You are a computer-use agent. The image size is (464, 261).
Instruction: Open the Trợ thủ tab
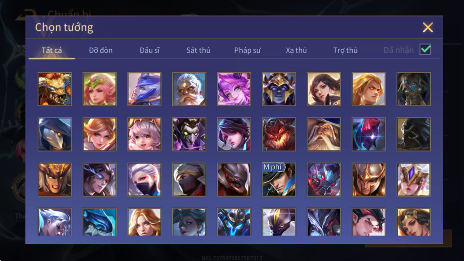[345, 50]
